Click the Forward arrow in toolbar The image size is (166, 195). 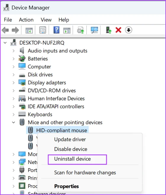15,30
